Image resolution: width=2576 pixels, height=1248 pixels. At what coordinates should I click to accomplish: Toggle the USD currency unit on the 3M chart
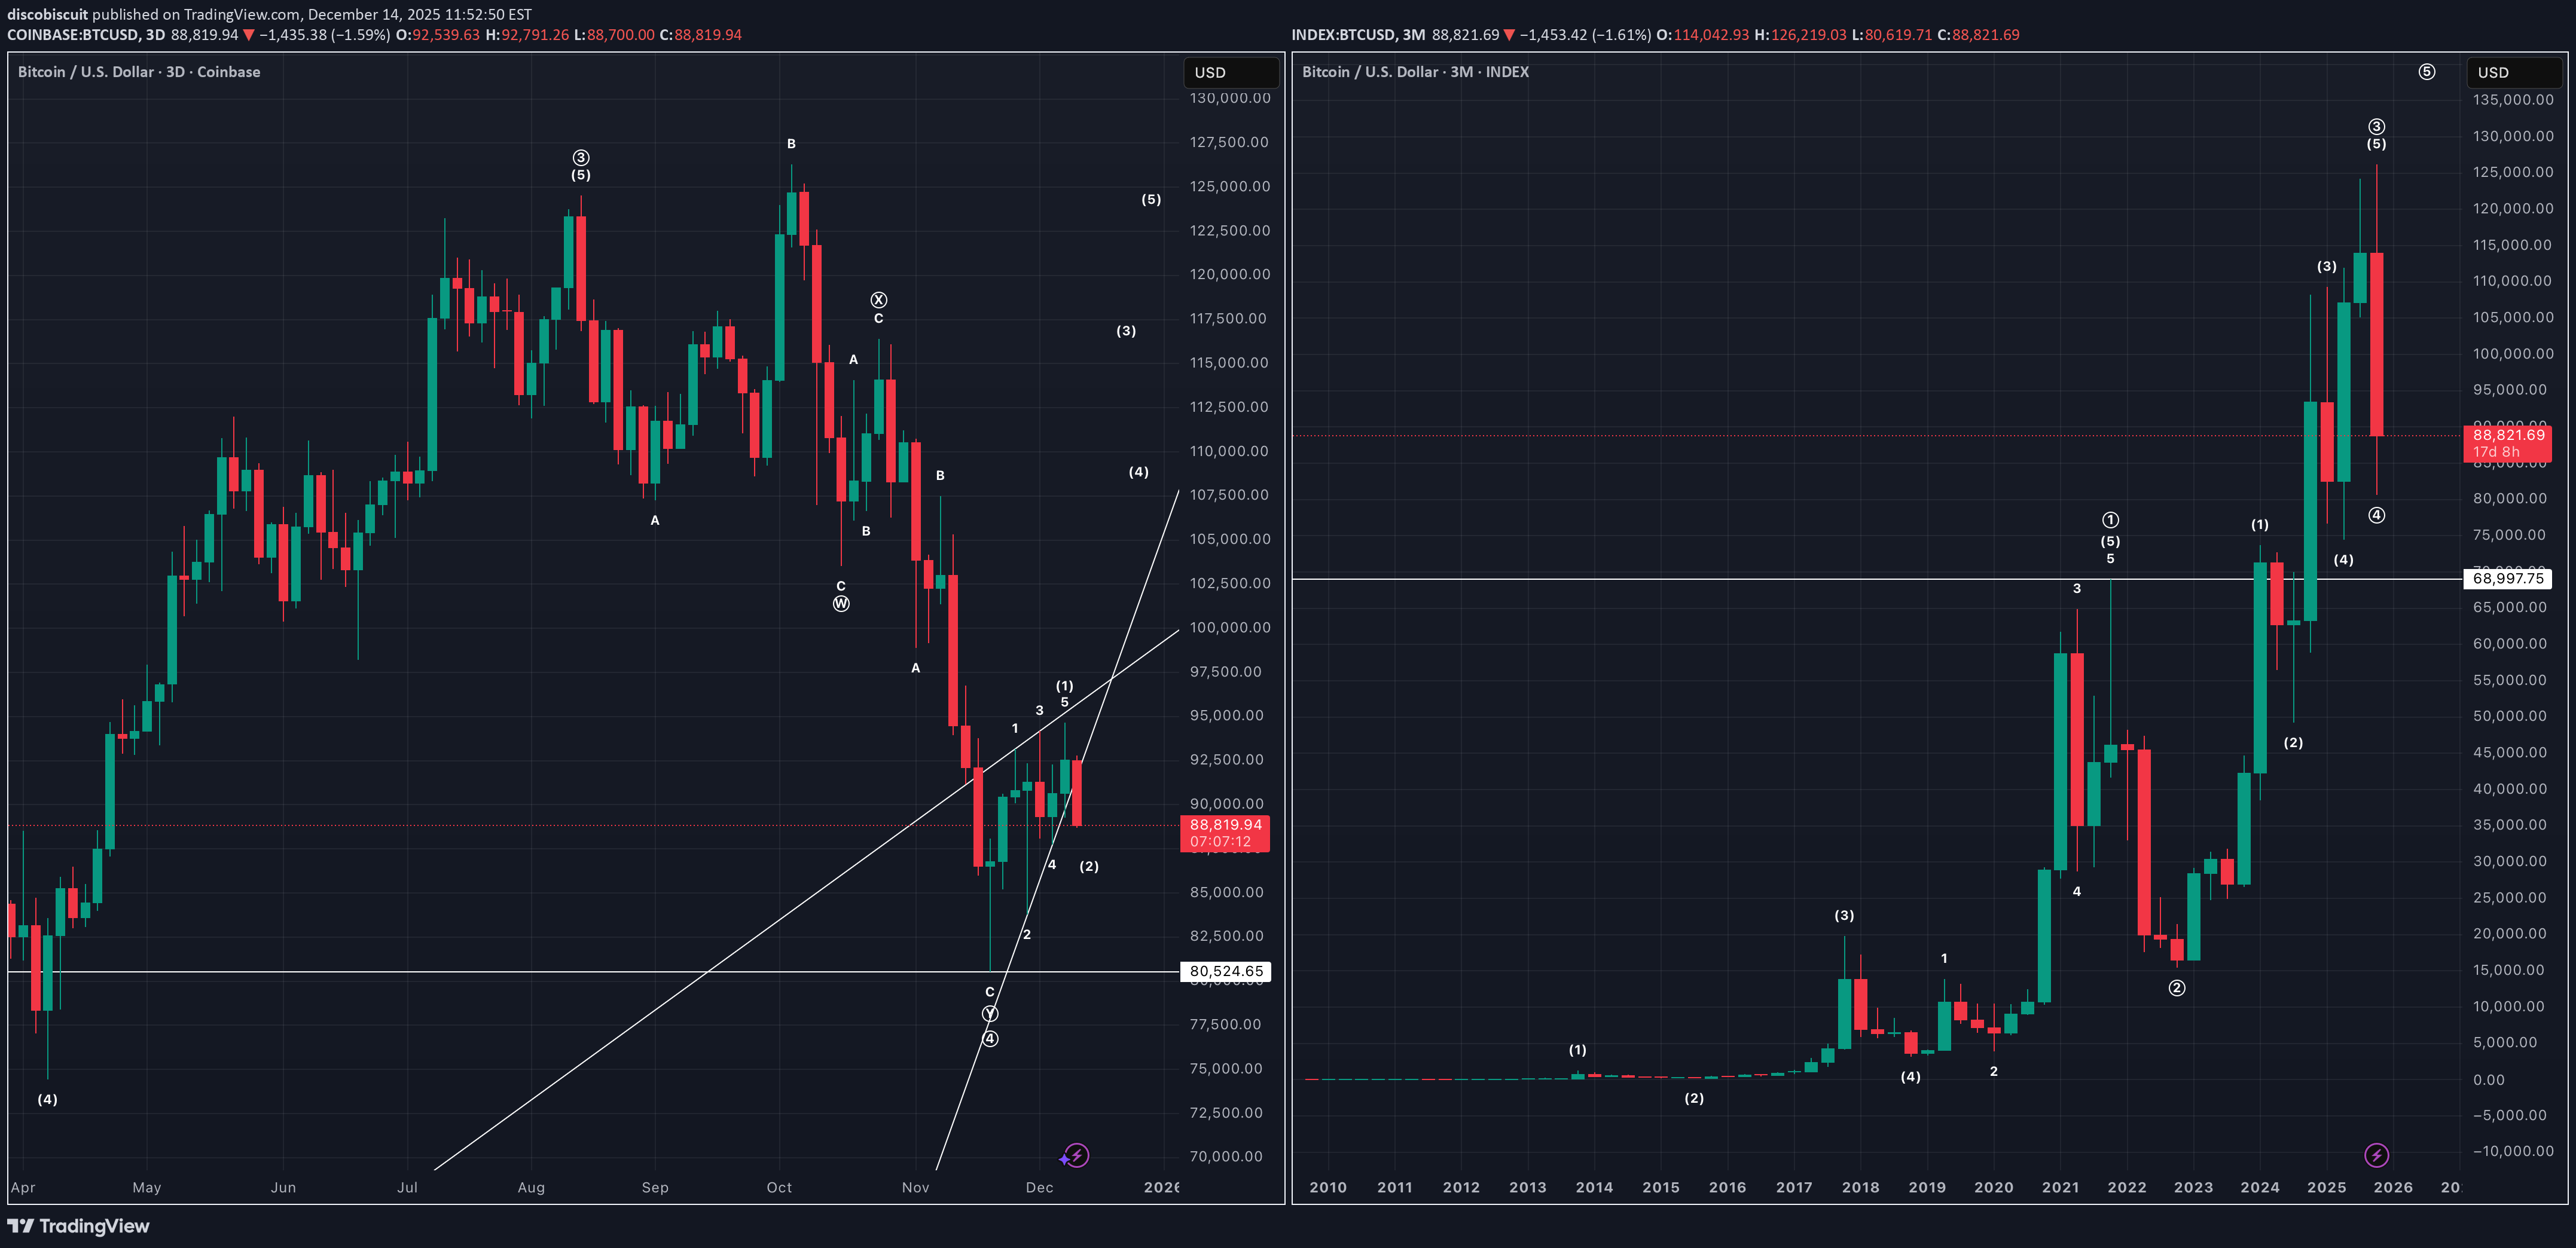click(x=2494, y=72)
